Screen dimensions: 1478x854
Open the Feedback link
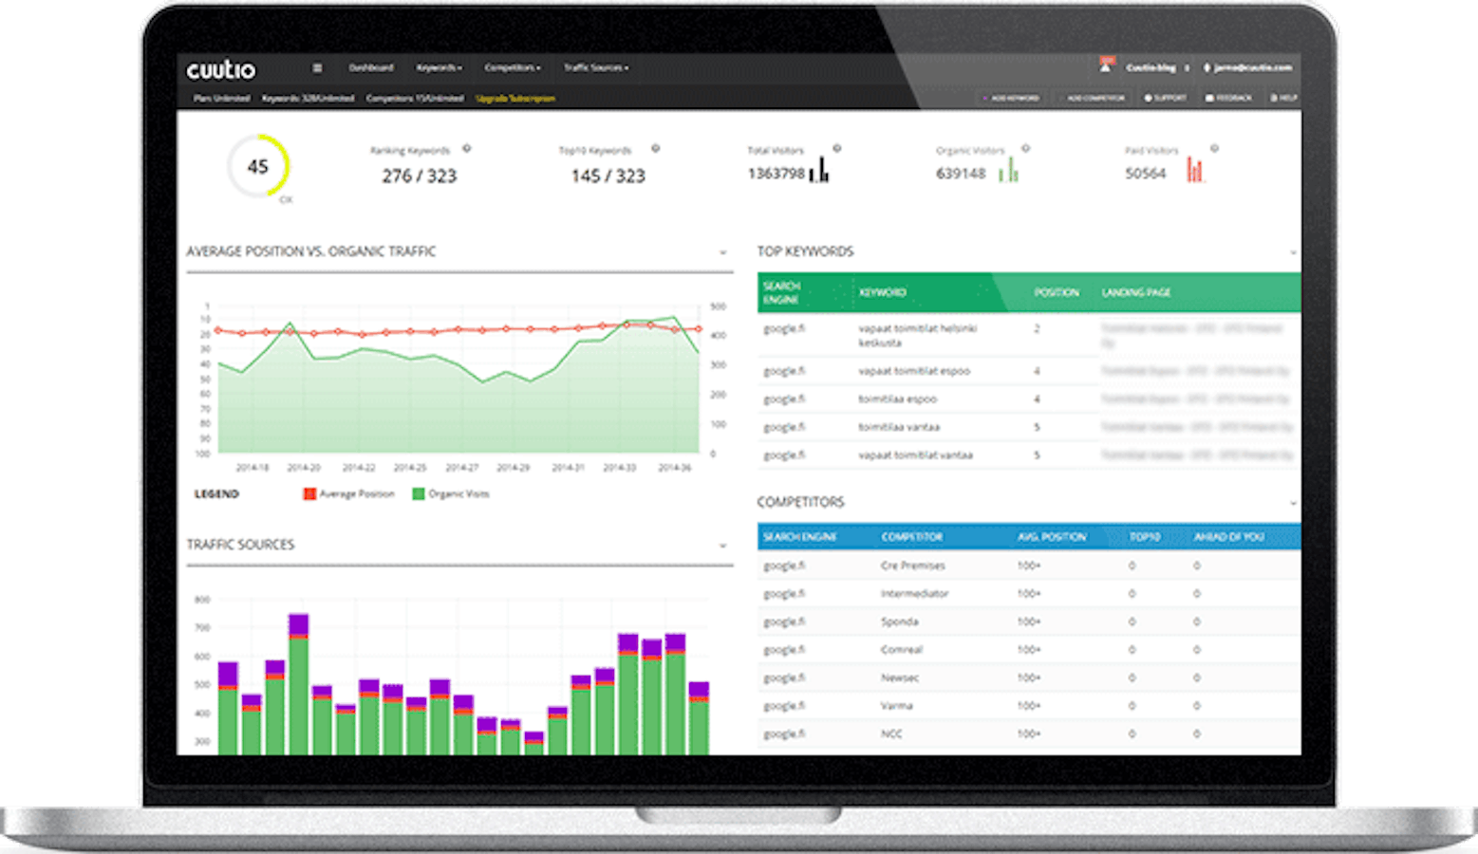1228,98
